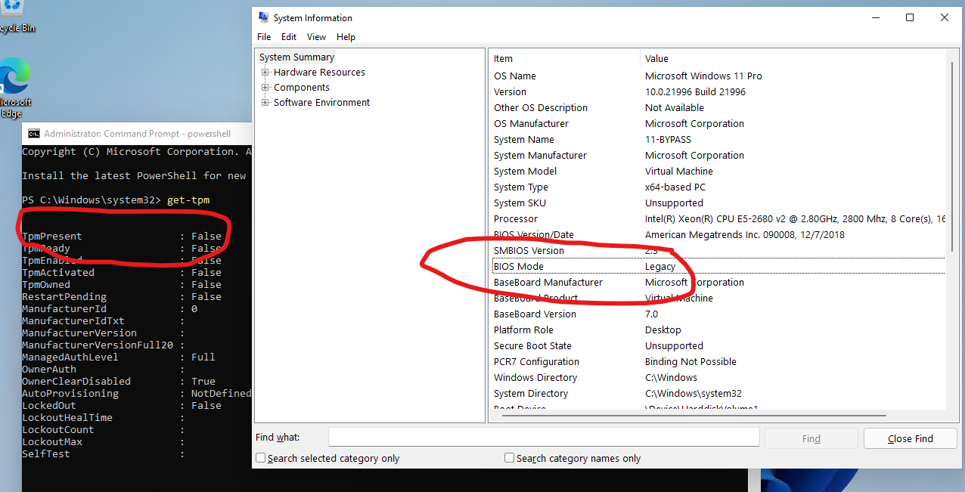
Task: Click the Command Prompt window title bar
Action: tap(137, 134)
